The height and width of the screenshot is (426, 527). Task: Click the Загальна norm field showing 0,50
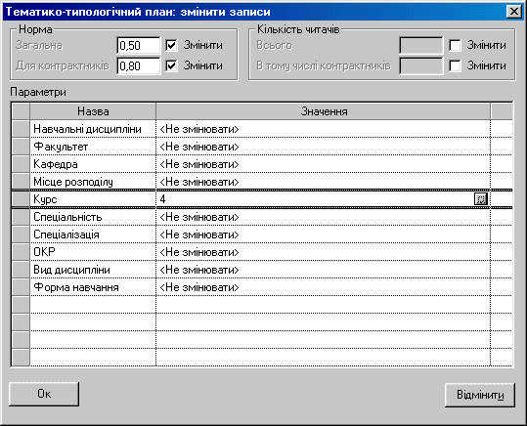(x=139, y=45)
